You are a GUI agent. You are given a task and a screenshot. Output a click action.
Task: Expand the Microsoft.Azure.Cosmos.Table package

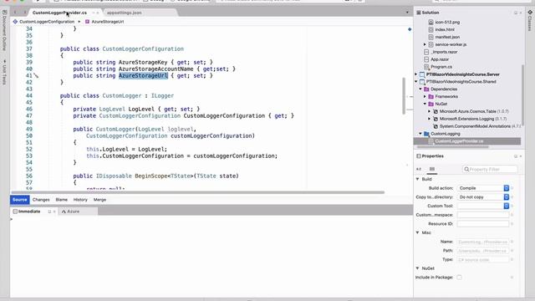429,111
